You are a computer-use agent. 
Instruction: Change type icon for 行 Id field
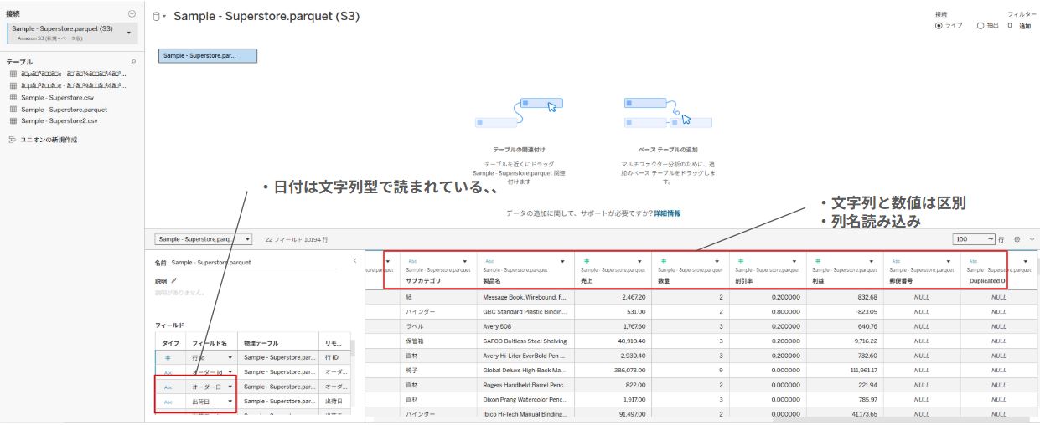coord(168,357)
